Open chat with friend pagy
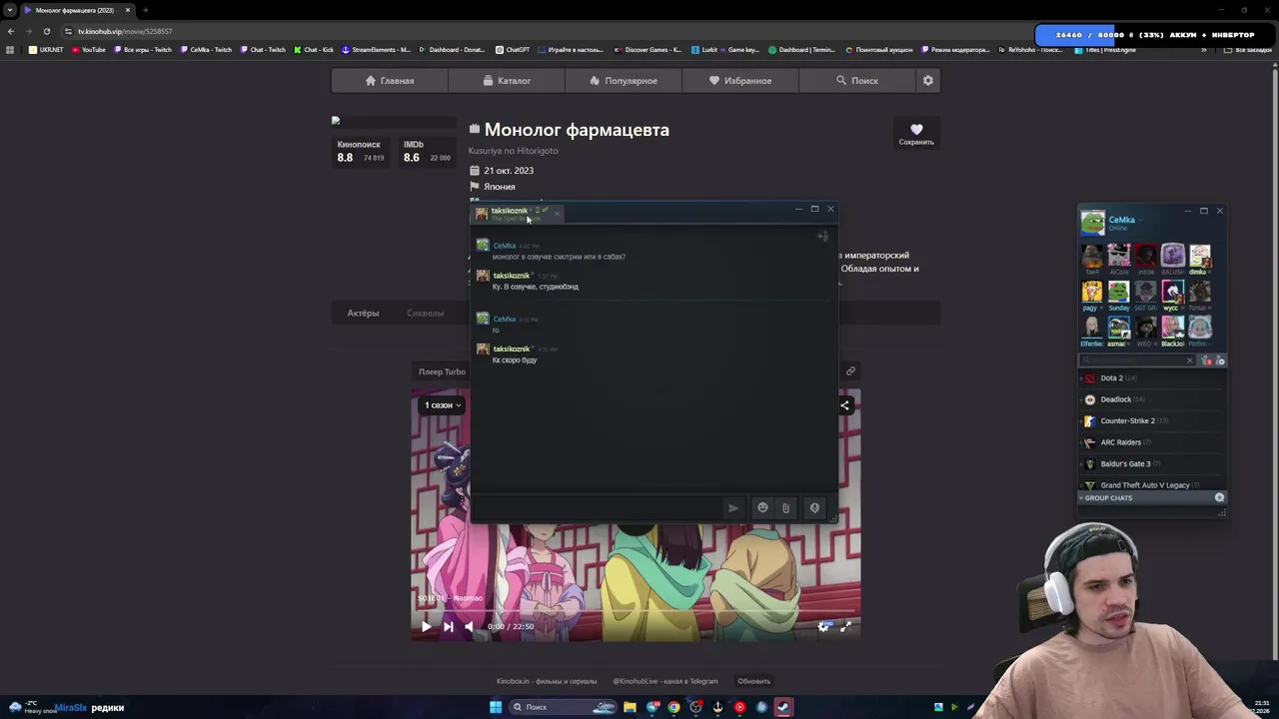The height and width of the screenshot is (719, 1279). point(1092,295)
